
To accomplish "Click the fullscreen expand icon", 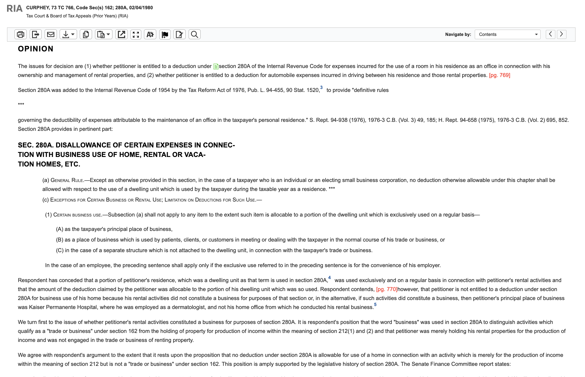I will point(136,34).
